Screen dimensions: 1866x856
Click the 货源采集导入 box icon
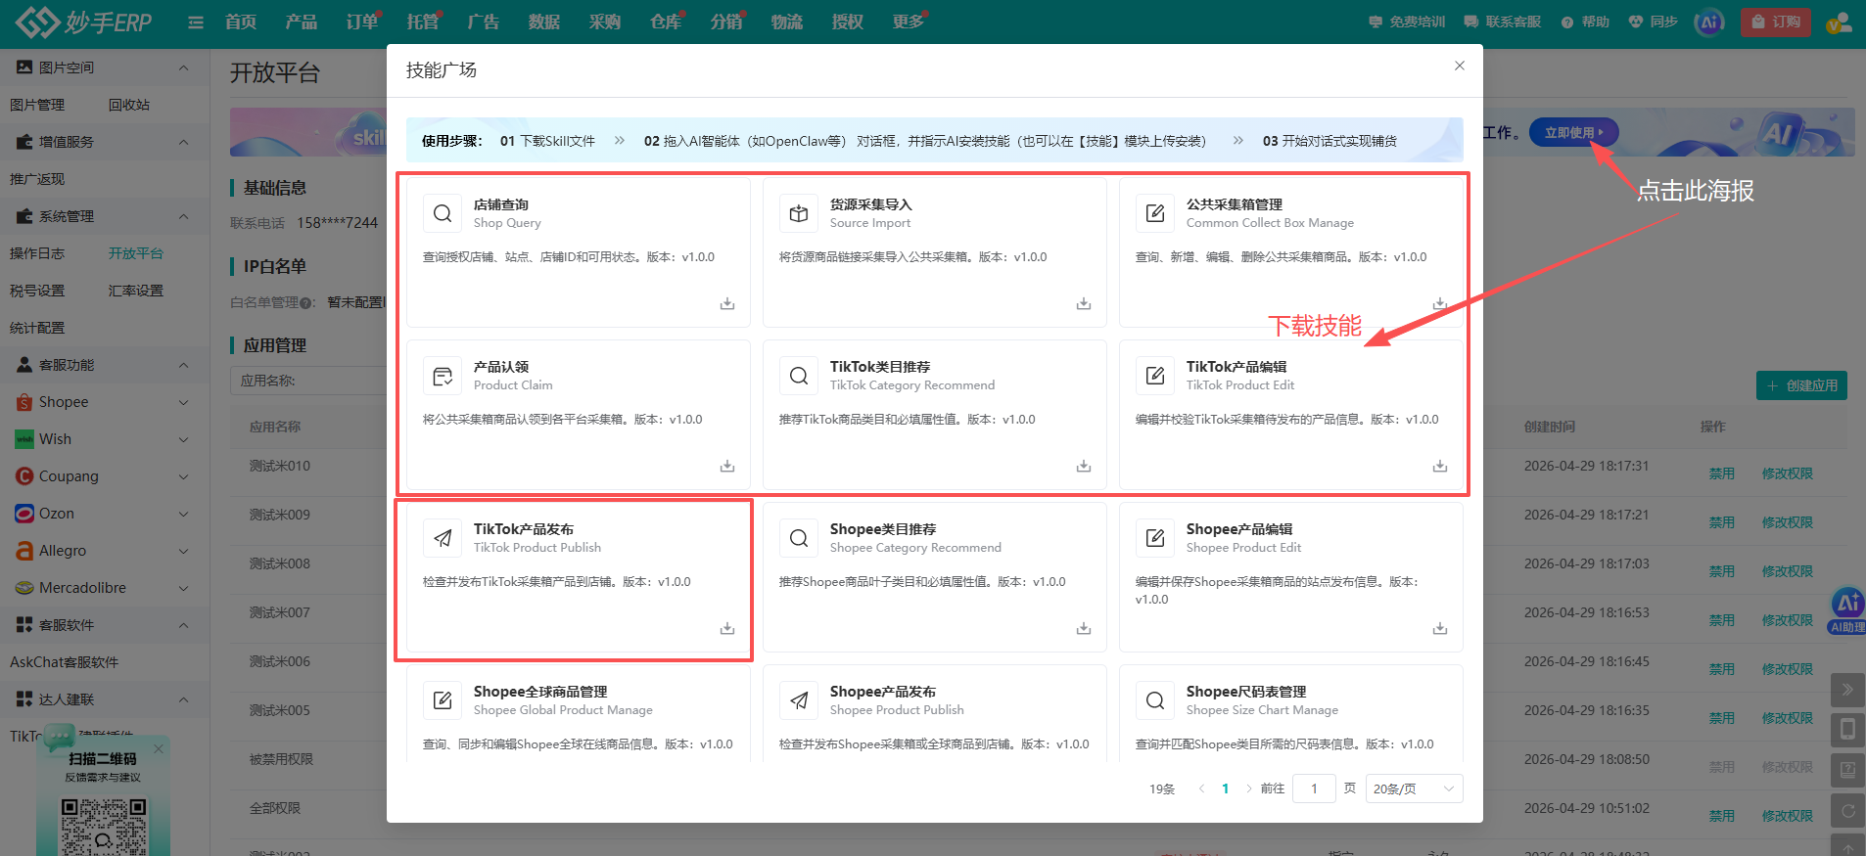click(799, 213)
